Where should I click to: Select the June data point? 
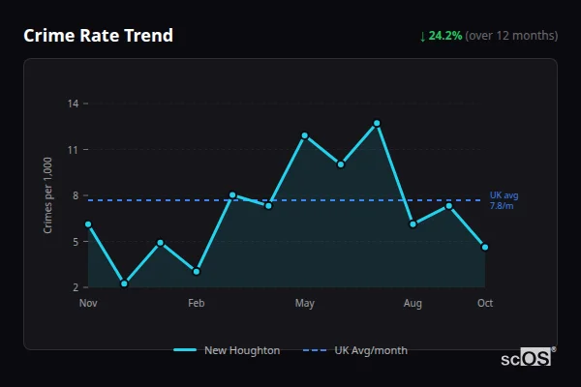tap(341, 164)
